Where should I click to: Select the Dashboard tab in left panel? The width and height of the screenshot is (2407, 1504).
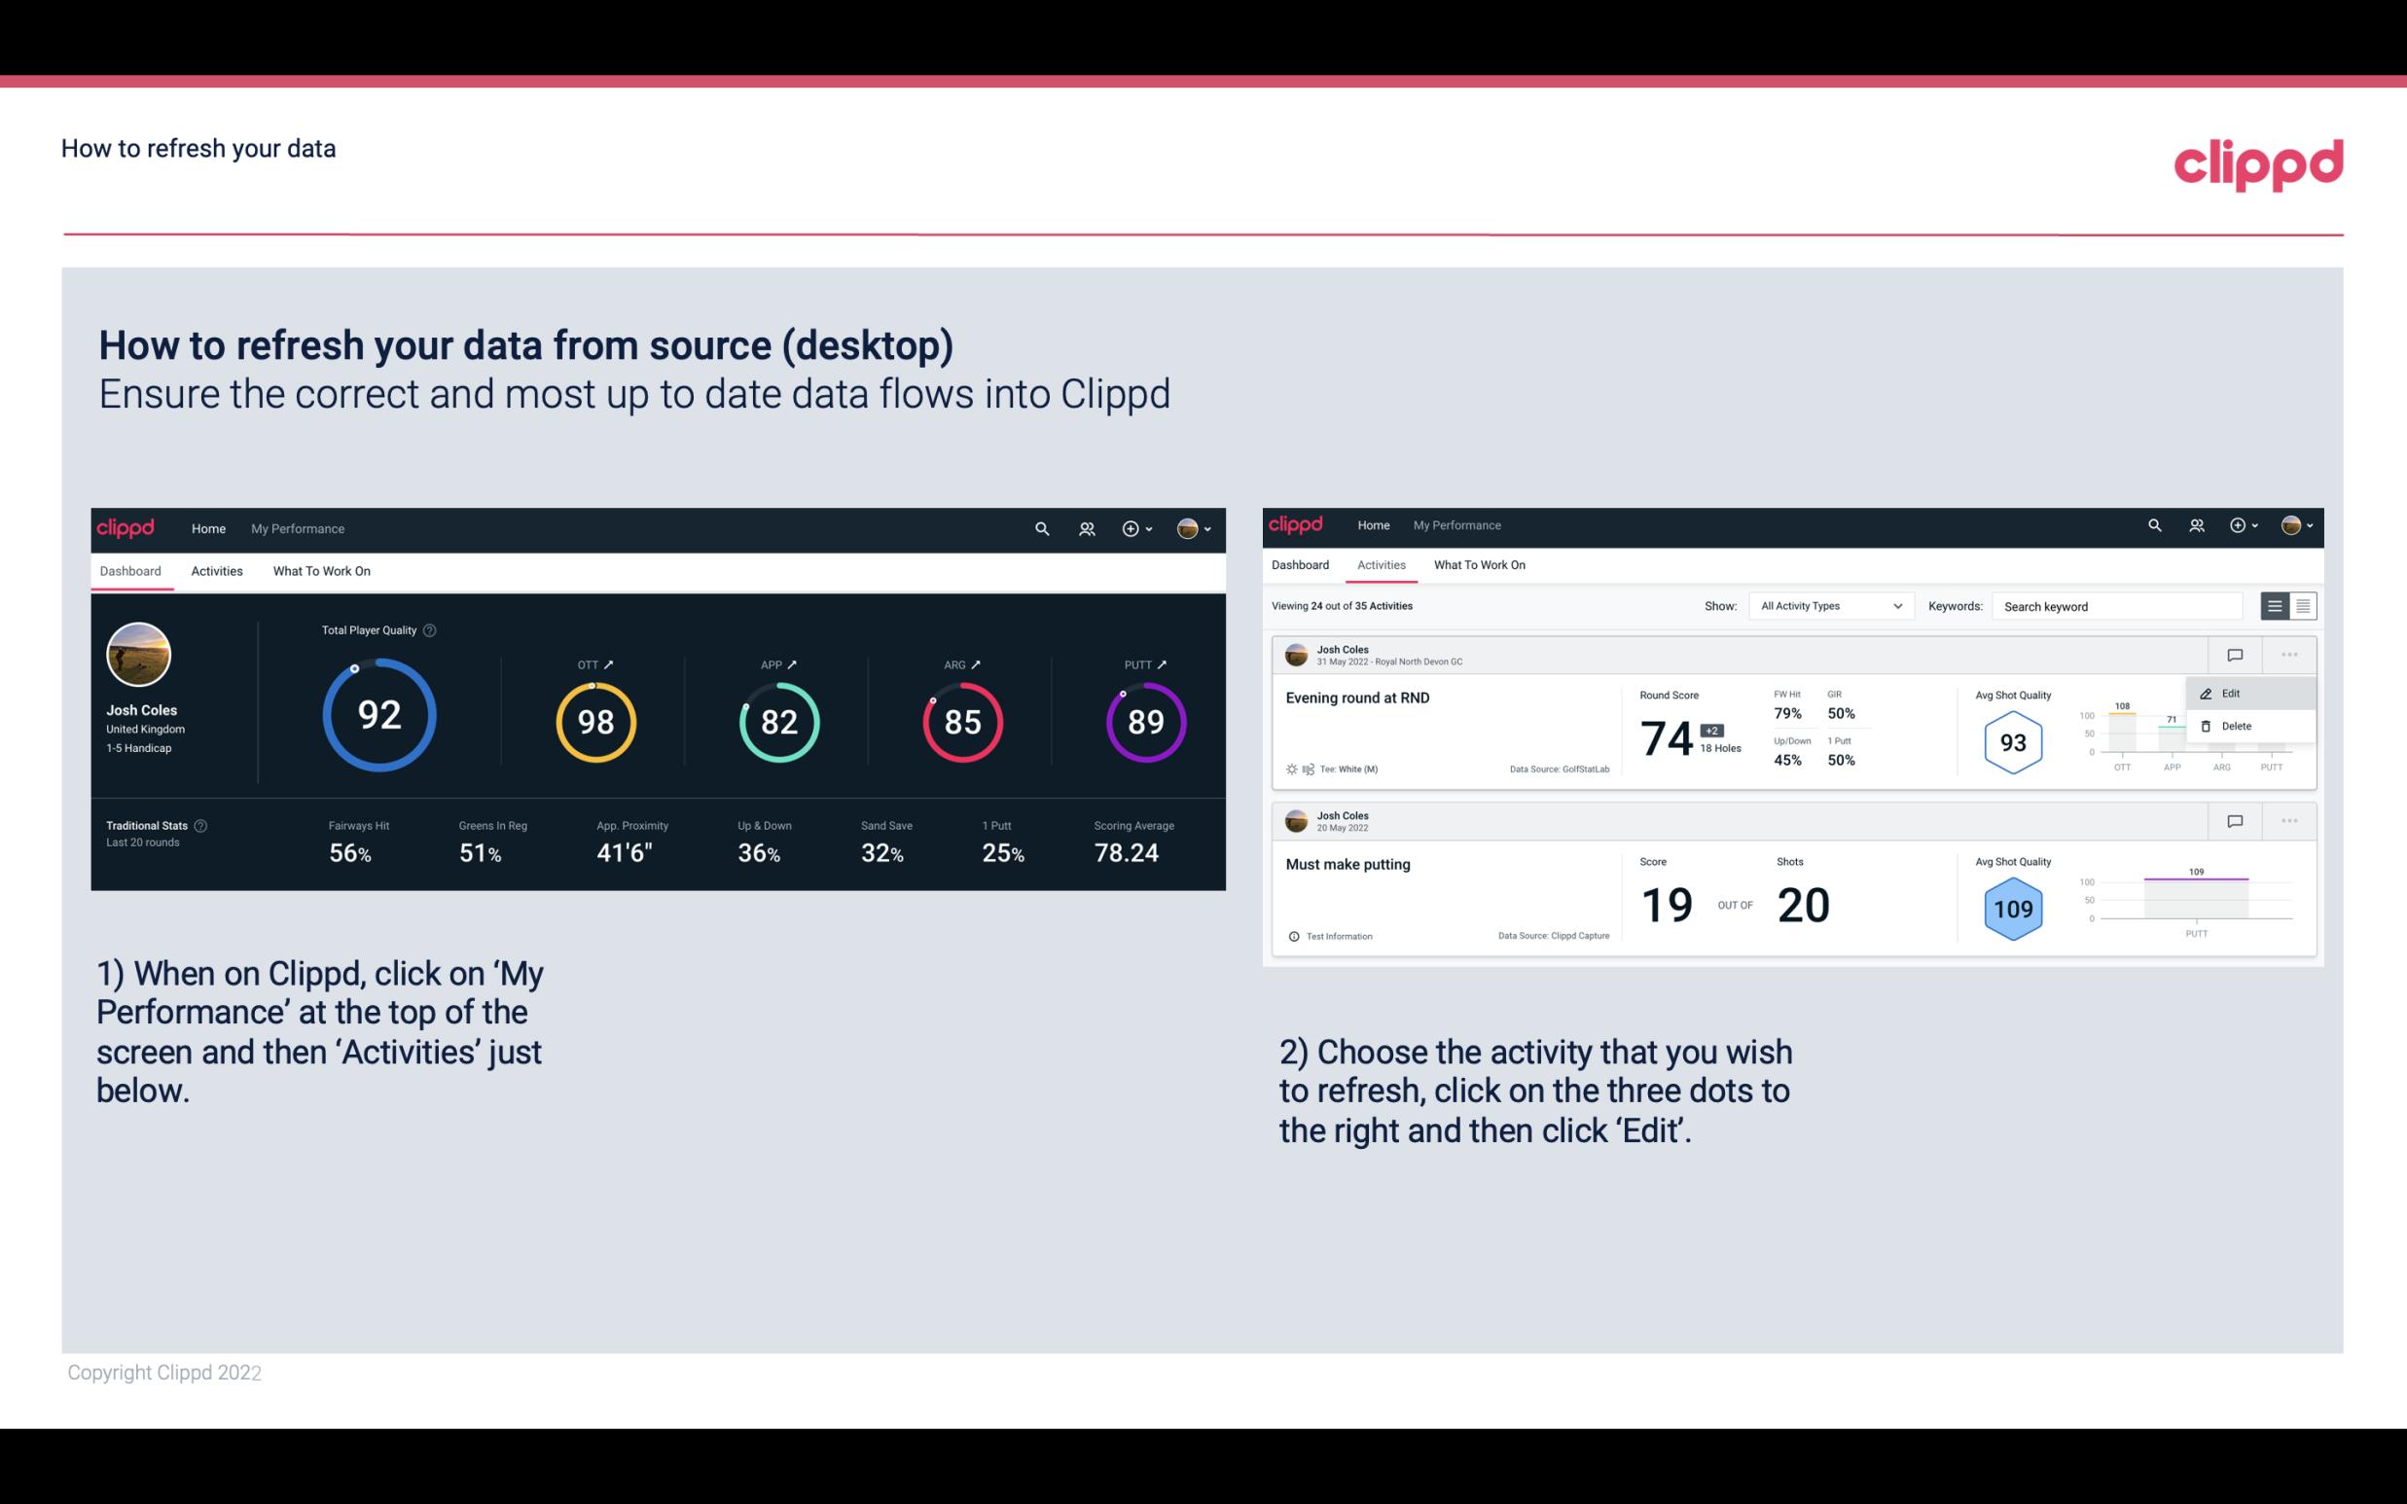131,570
